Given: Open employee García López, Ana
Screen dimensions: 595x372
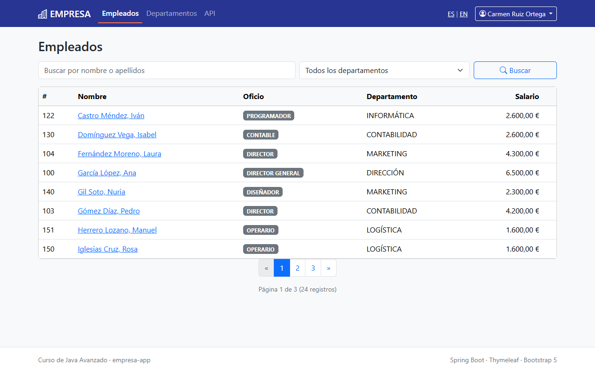Looking at the screenshot, I should pos(107,173).
